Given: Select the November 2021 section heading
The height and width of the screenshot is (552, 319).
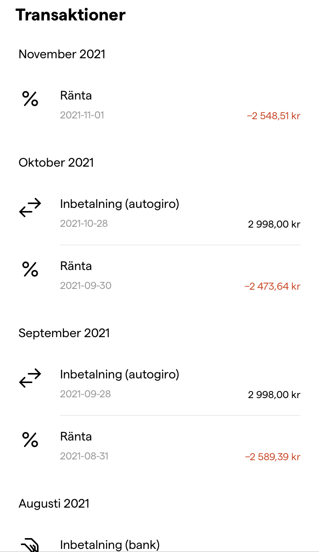Looking at the screenshot, I should pos(62,54).
